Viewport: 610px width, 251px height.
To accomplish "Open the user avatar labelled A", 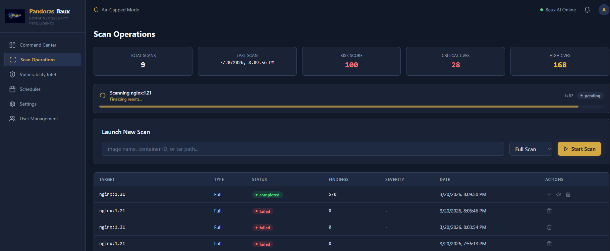I will (x=604, y=10).
